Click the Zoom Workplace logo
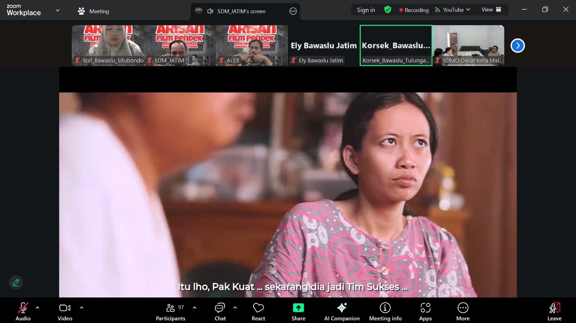 coord(24,10)
